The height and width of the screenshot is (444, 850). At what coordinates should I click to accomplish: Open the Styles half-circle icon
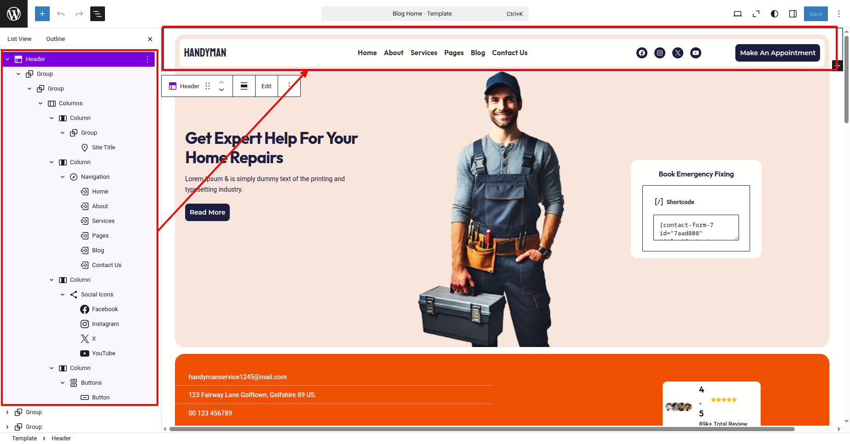[774, 14]
